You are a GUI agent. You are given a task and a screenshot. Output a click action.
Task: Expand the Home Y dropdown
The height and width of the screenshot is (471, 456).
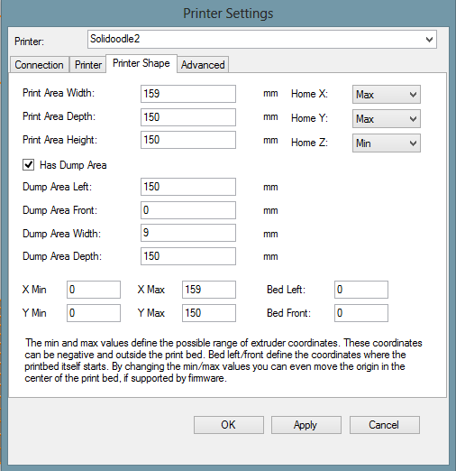click(x=387, y=119)
